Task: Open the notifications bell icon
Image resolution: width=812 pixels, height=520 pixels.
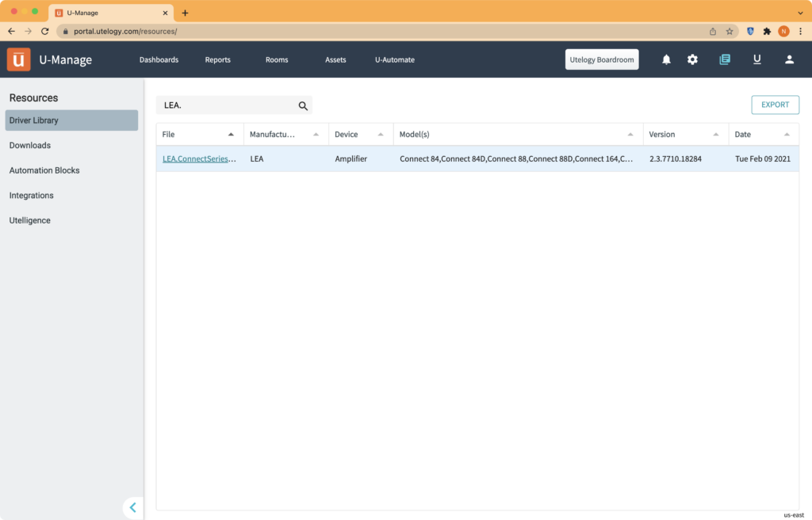Action: [665, 59]
